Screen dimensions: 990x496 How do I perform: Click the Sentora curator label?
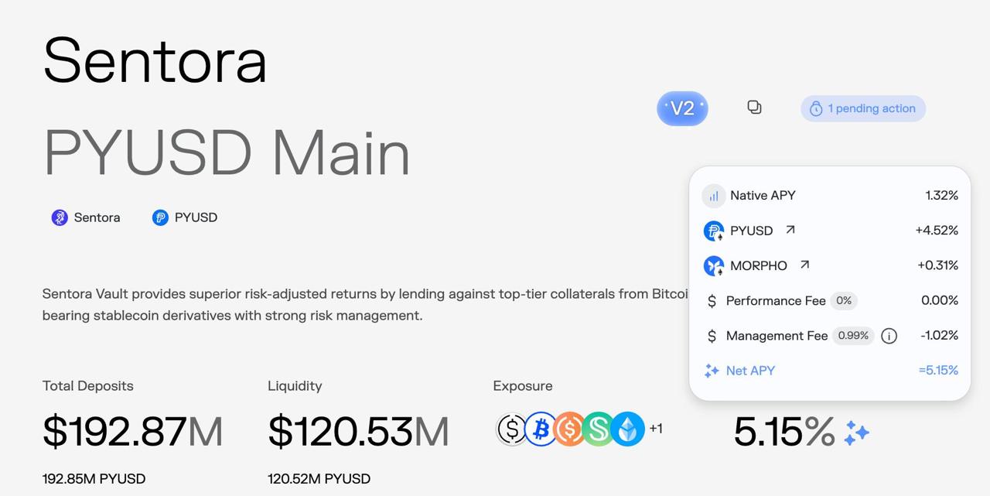pos(97,217)
